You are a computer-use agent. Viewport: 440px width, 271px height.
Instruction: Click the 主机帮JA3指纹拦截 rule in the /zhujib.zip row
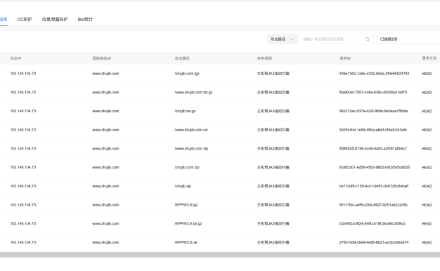[273, 186]
